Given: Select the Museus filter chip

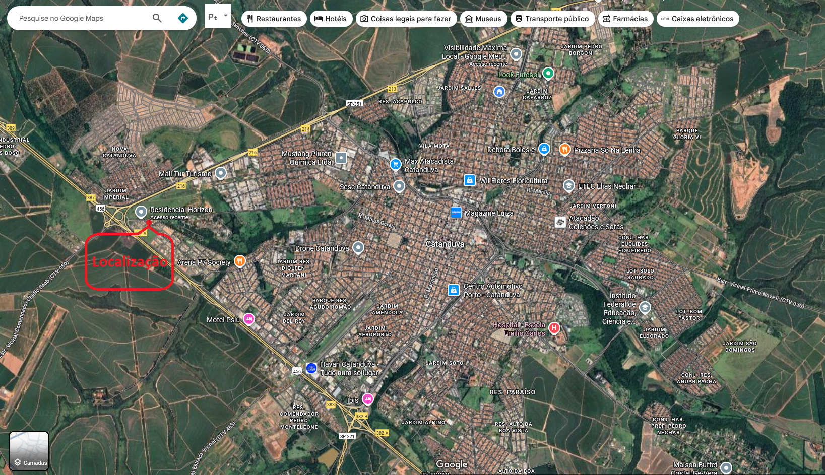Looking at the screenshot, I should click(x=483, y=19).
